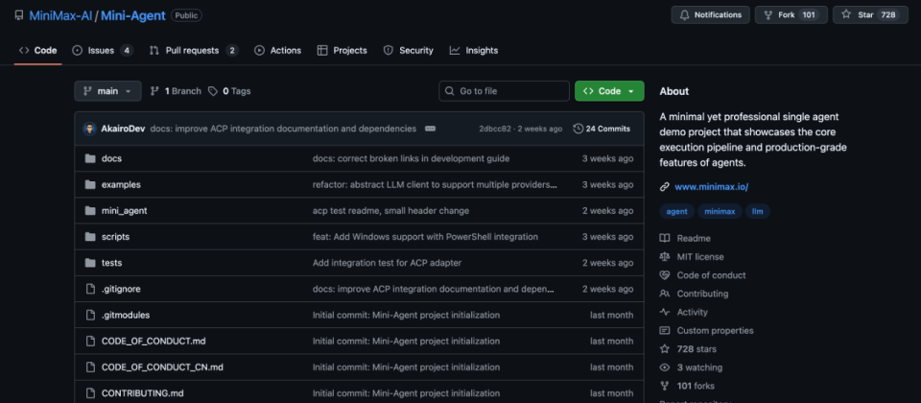Image resolution: width=921 pixels, height=403 pixels.
Task: Expand the commit message ellipsis
Action: [430, 129]
